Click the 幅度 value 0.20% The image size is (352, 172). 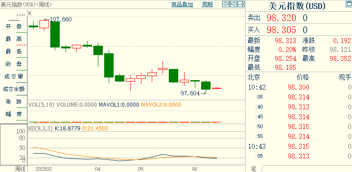click(287, 49)
